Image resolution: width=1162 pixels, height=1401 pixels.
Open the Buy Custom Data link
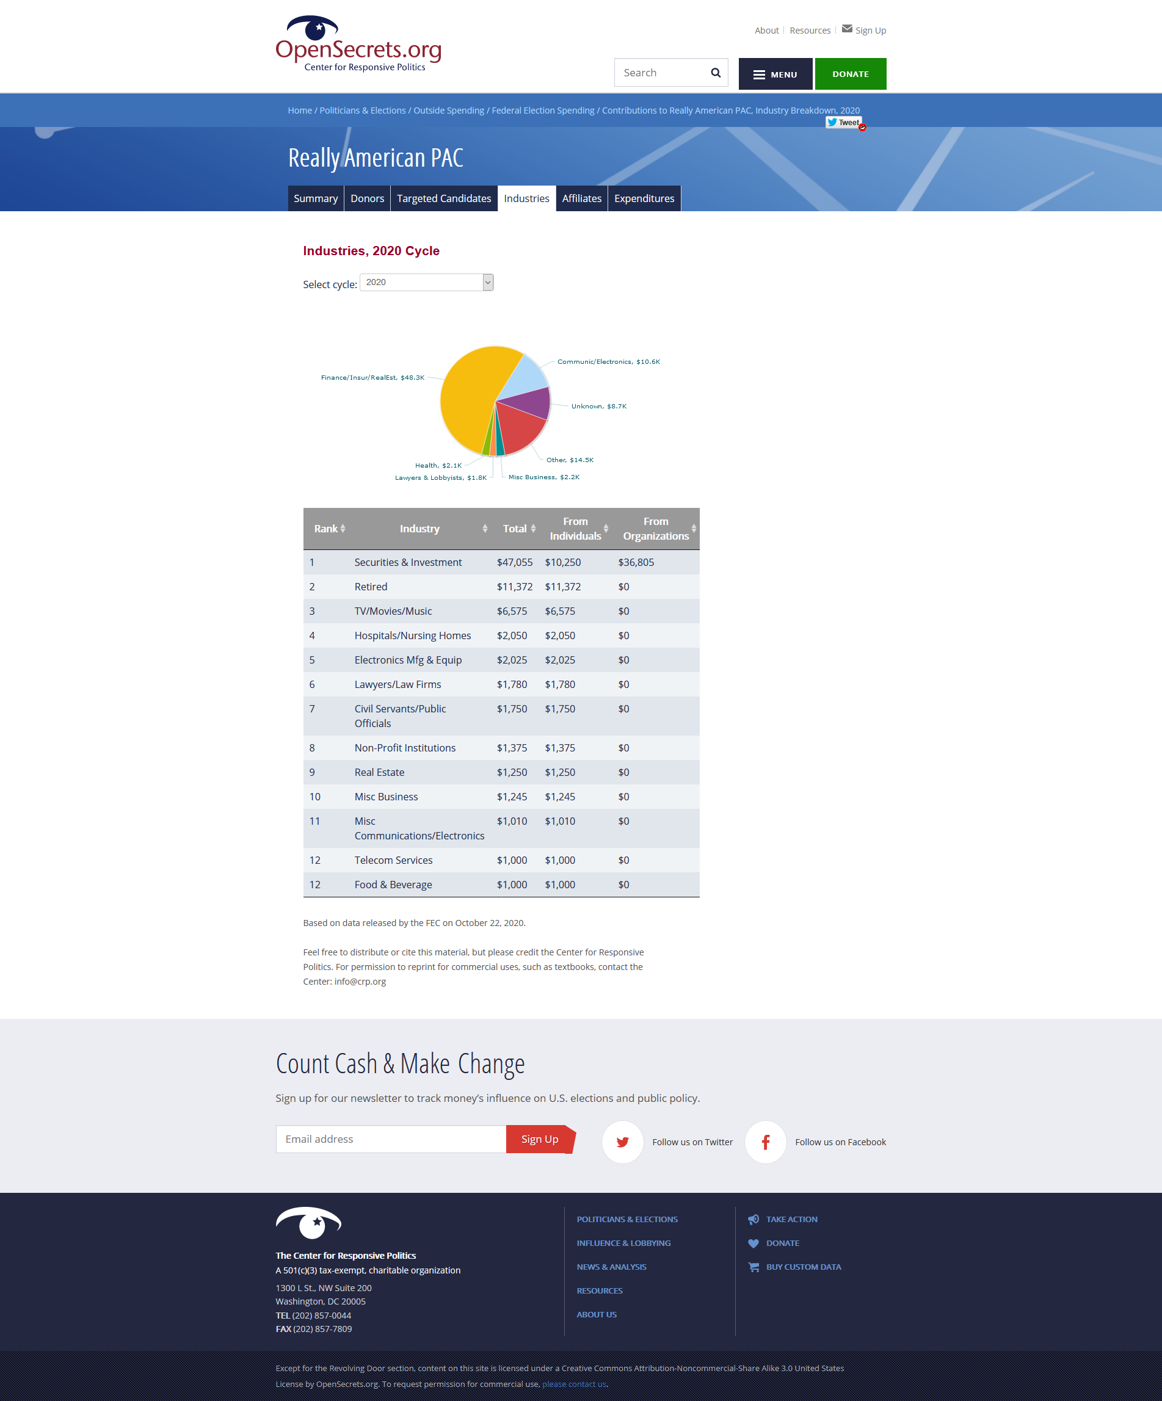804,1267
